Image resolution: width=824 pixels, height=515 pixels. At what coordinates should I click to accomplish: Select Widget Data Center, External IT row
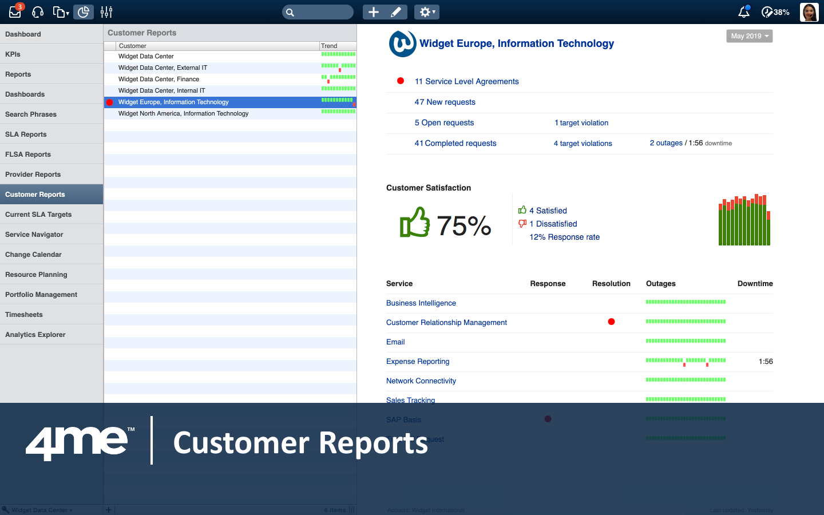tap(230, 68)
